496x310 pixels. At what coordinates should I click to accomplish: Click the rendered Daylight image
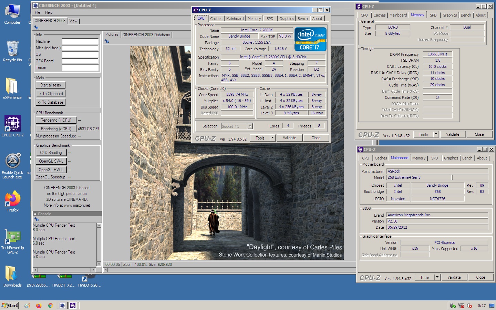[237, 153]
